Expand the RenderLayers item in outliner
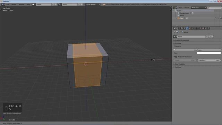 pyautogui.click(x=177, y=13)
